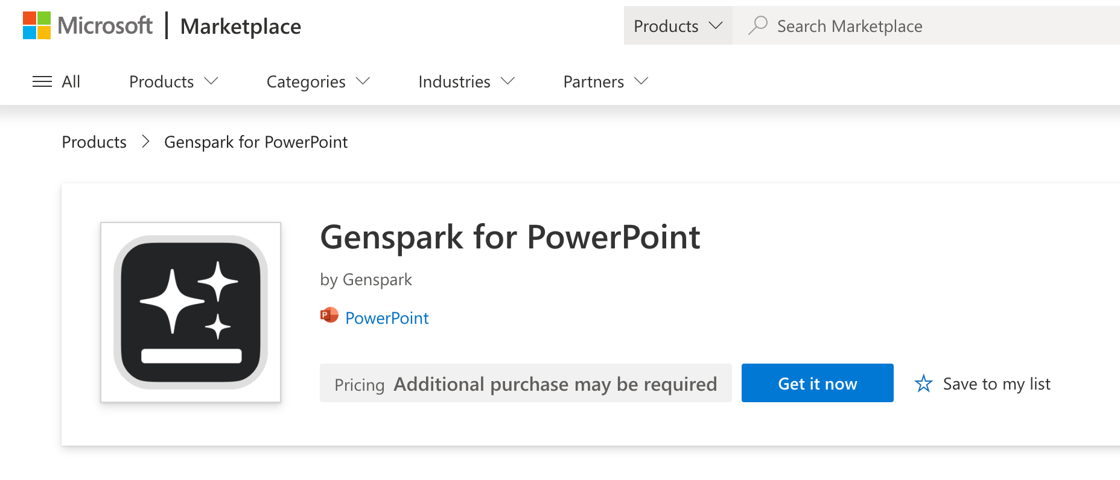Open the Products search scope dropdown
Image resolution: width=1120 pixels, height=480 pixels.
(x=678, y=26)
